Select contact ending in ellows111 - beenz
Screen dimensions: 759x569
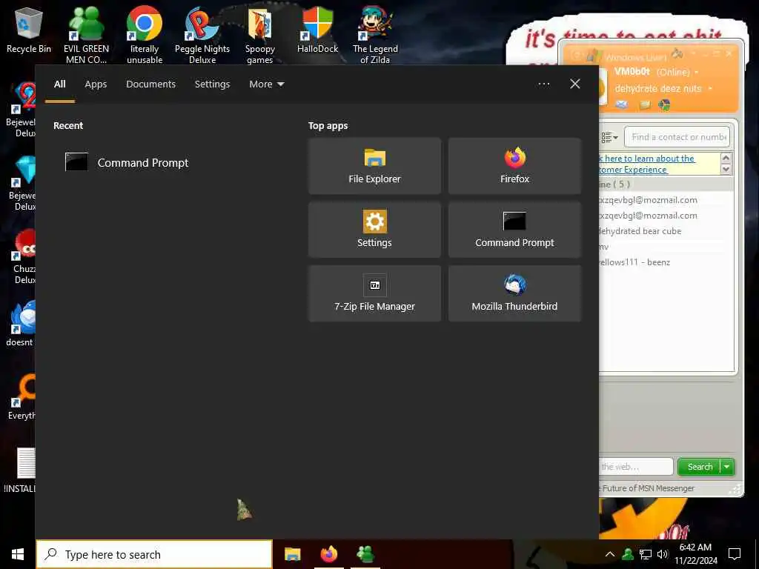point(634,262)
